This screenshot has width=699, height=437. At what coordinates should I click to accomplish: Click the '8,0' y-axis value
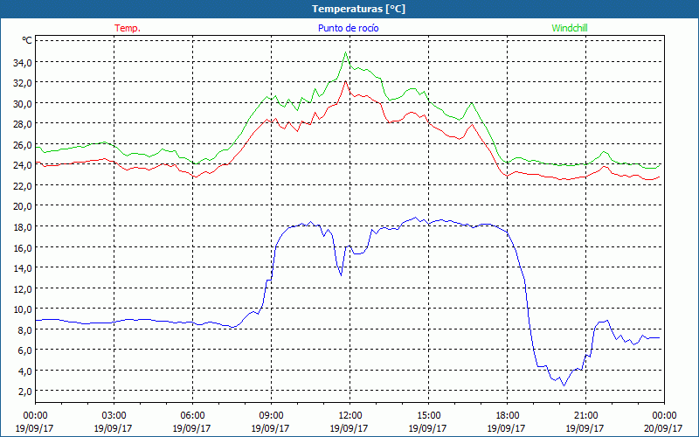click(24, 330)
